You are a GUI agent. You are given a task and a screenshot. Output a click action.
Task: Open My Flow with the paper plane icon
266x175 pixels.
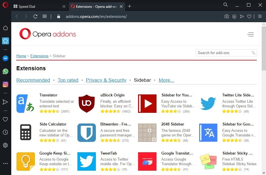pyautogui.click(x=242, y=16)
